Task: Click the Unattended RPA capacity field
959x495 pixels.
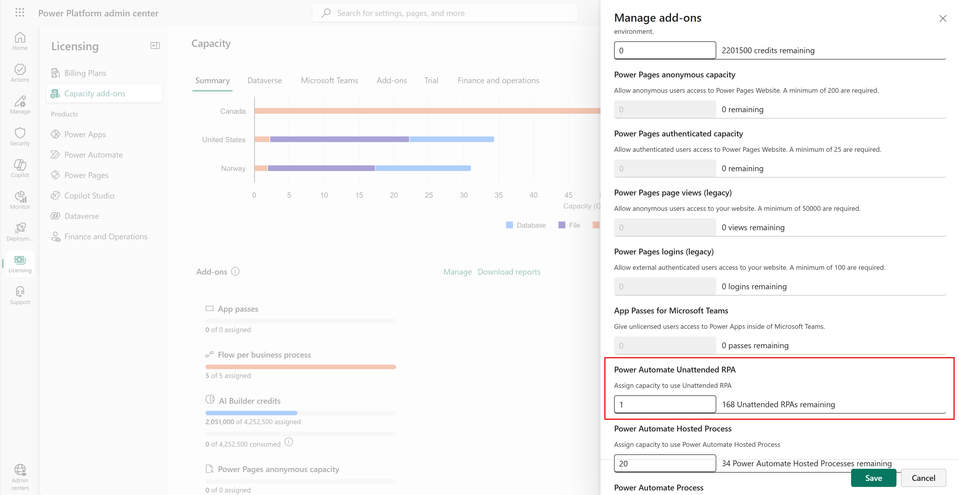Action: 665,404
